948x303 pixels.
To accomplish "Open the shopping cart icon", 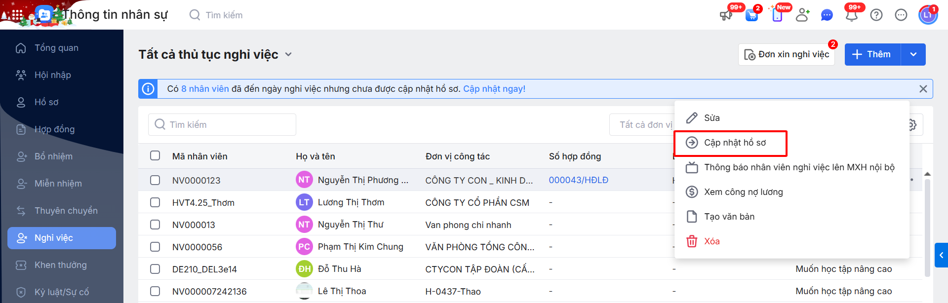I will pyautogui.click(x=751, y=15).
